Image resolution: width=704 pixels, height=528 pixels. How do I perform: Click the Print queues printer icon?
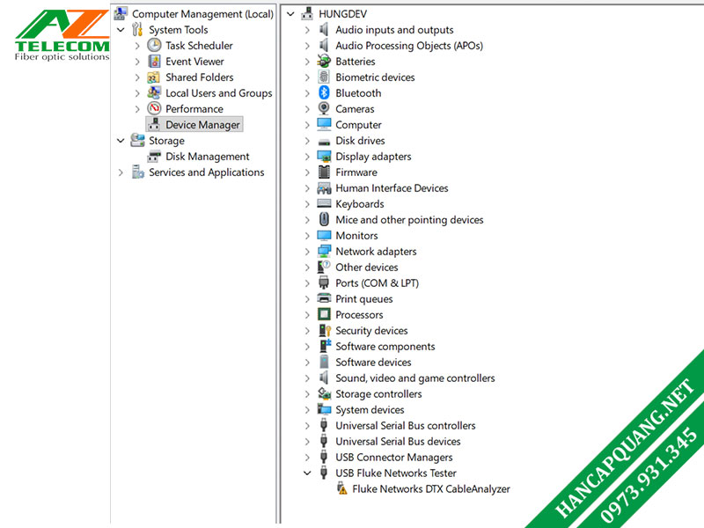pyautogui.click(x=324, y=298)
